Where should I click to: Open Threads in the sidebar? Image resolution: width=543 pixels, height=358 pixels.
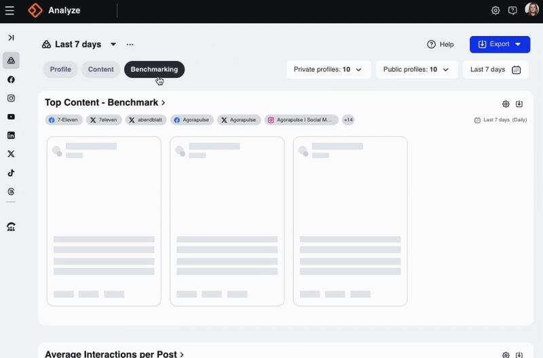11,192
